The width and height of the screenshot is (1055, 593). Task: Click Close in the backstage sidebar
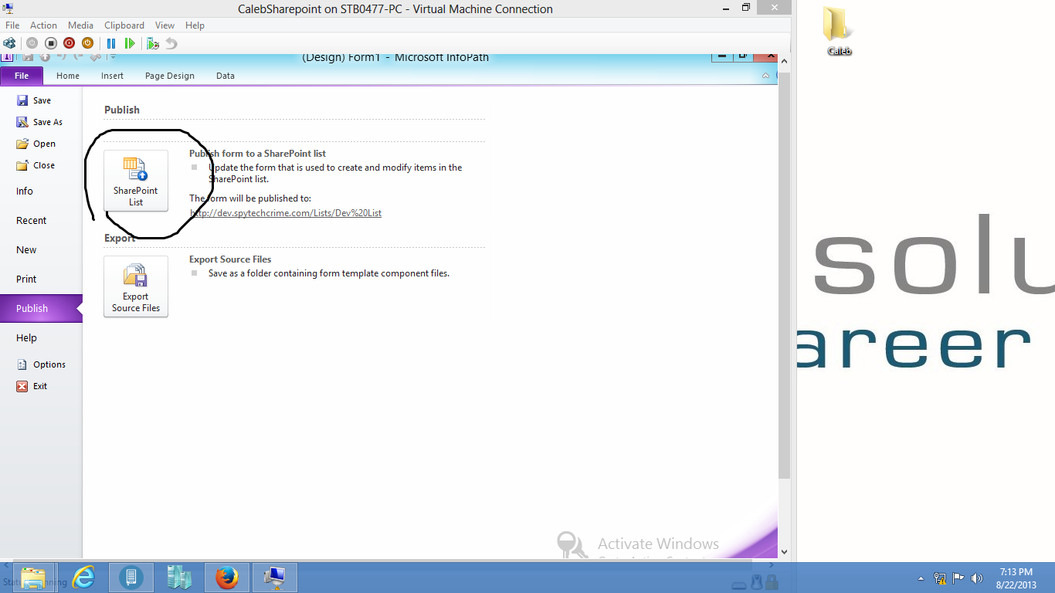click(x=36, y=165)
